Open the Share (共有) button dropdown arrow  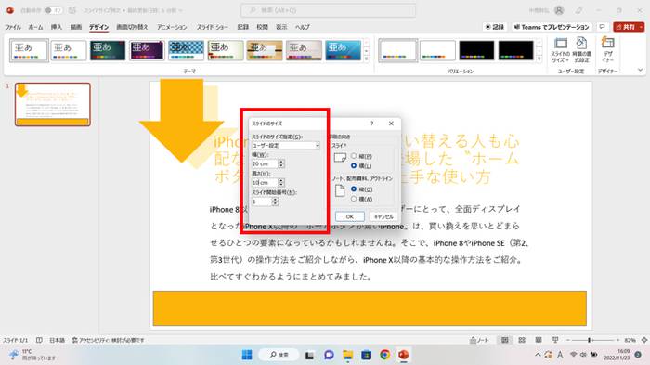tap(641, 27)
